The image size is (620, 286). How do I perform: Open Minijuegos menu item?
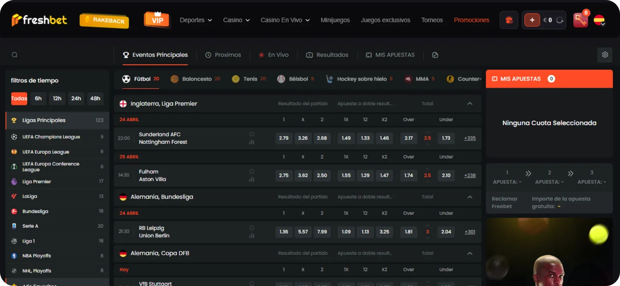[335, 20]
